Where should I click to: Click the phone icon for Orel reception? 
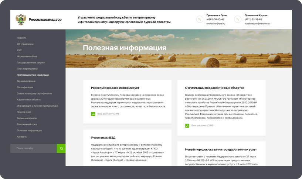click(200, 19)
